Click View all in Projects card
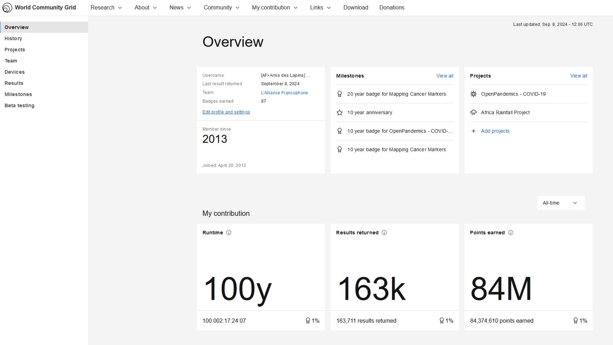The image size is (613, 345). (x=579, y=76)
